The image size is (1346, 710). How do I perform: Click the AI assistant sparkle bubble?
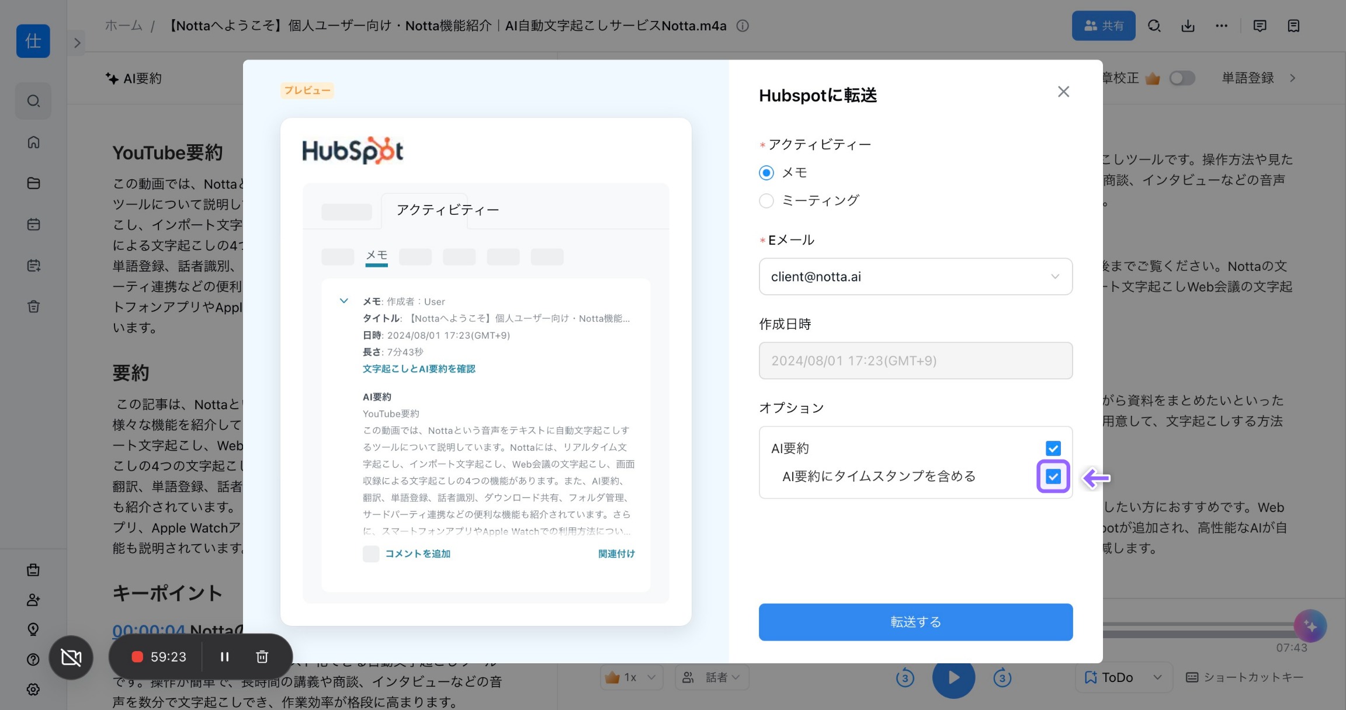coord(1310,626)
